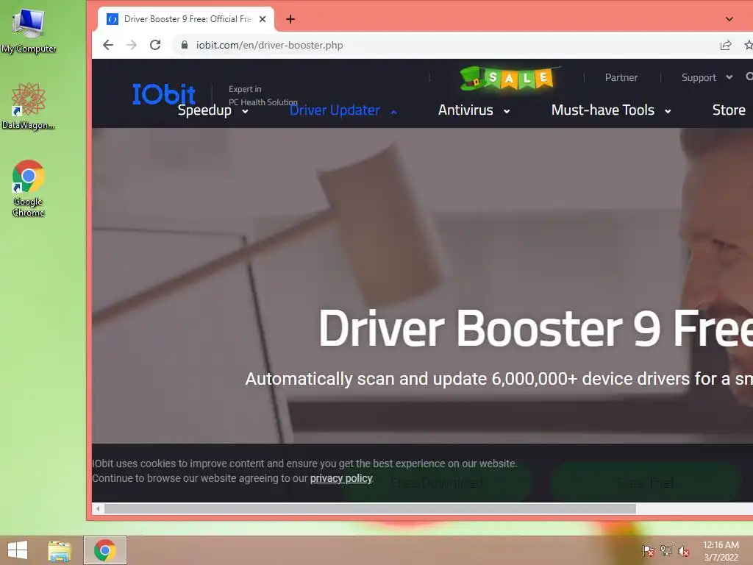Close the Driver Booster 9 tab
Image resolution: width=753 pixels, height=565 pixels.
coord(263,19)
